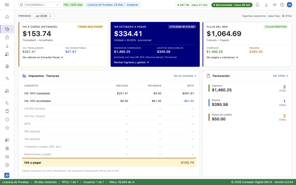Open Ver CFDIs link in Facturación
This screenshot has width=296, height=185.
(x=280, y=76)
